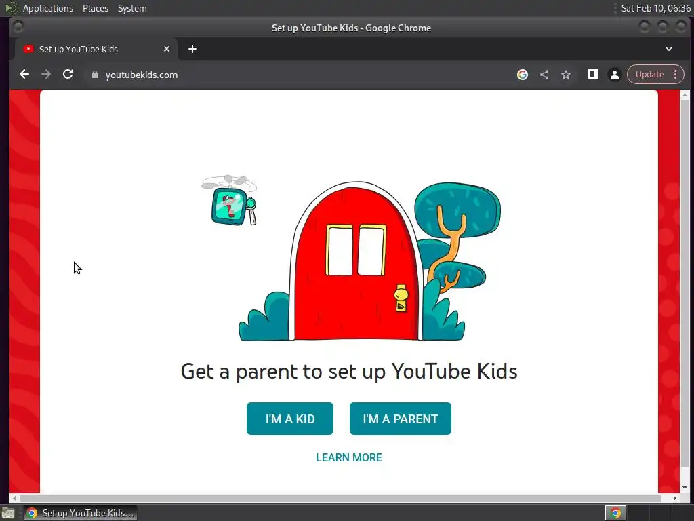Image resolution: width=694 pixels, height=521 pixels.
Task: Open the Places menu
Action: [x=95, y=8]
